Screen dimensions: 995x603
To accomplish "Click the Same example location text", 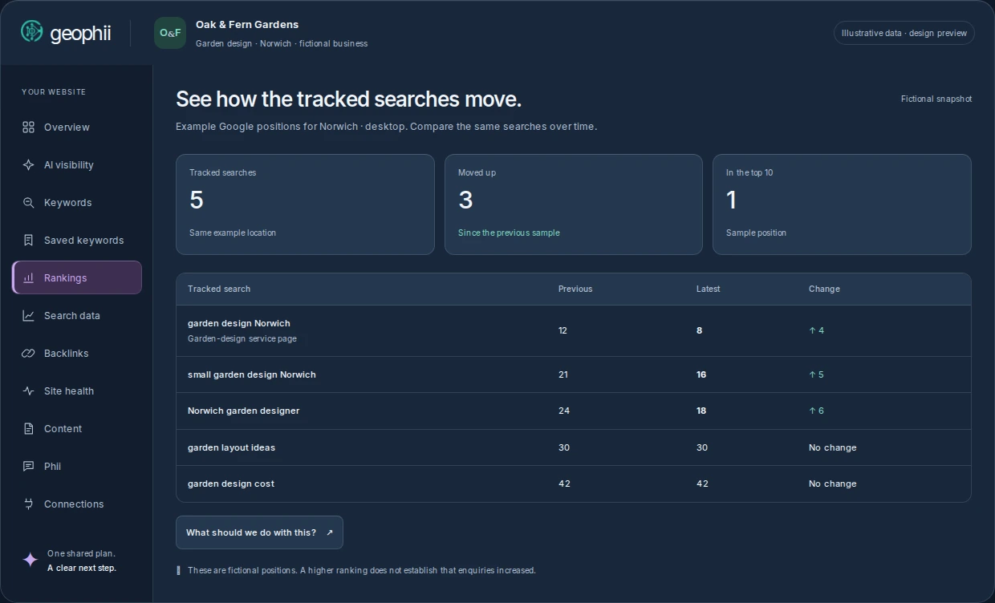I will pos(233,233).
